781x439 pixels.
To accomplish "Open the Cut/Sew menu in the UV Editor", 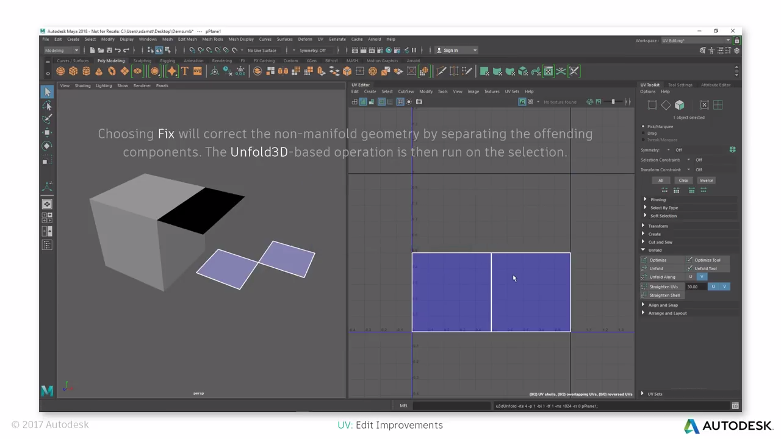I will point(406,91).
